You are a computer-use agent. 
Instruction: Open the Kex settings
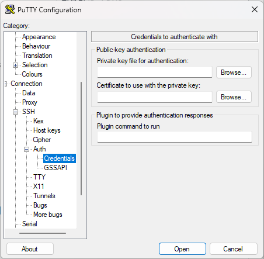coord(39,121)
